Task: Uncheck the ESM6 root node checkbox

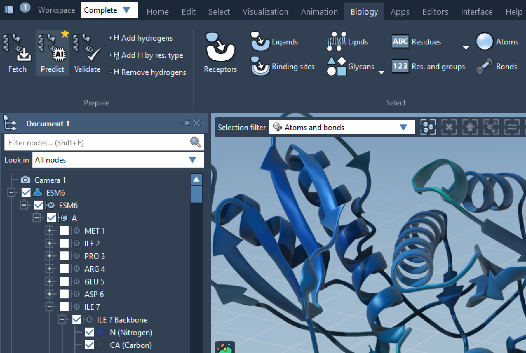Action: click(26, 193)
